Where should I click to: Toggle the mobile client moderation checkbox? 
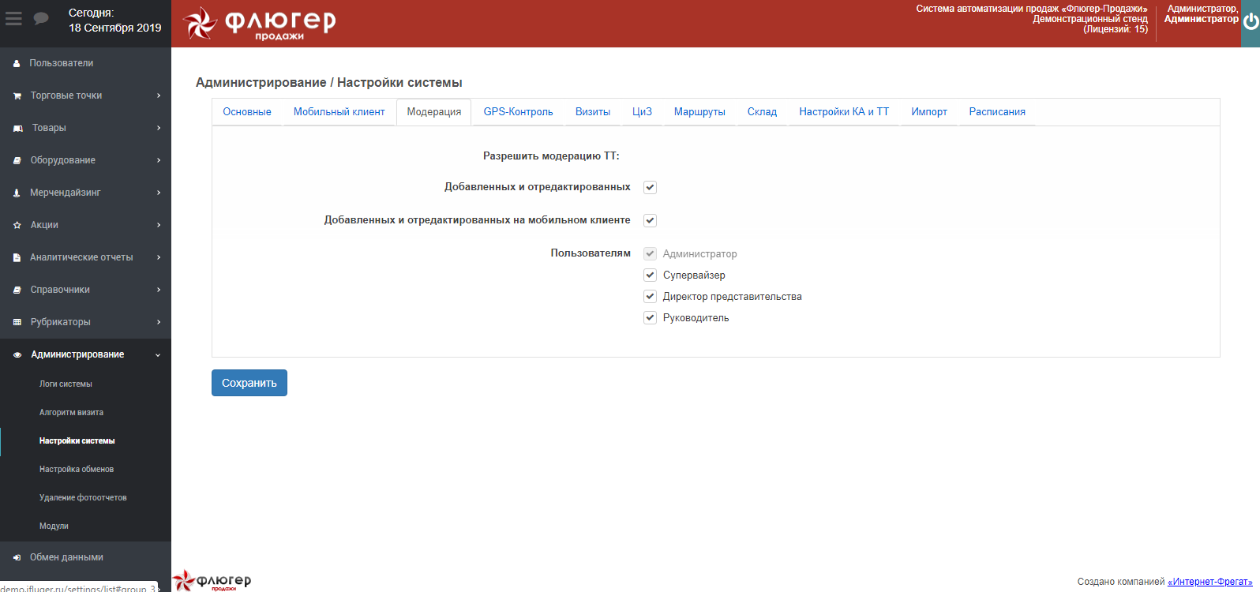pyautogui.click(x=650, y=220)
